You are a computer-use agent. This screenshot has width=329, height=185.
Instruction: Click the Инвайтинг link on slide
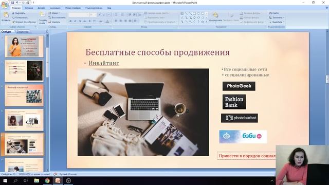tap(104, 63)
